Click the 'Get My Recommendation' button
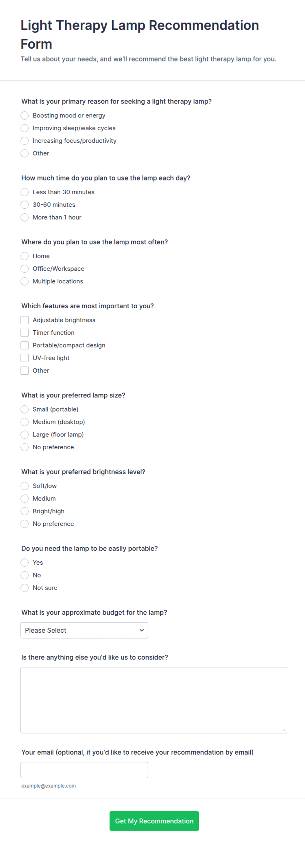 coord(154,821)
